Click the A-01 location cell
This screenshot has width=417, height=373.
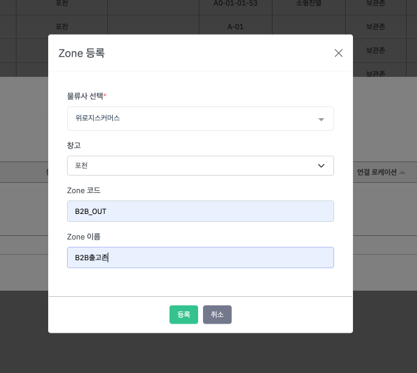pos(235,27)
